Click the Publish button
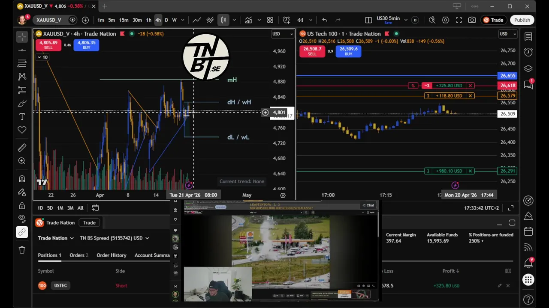 pyautogui.click(x=522, y=20)
